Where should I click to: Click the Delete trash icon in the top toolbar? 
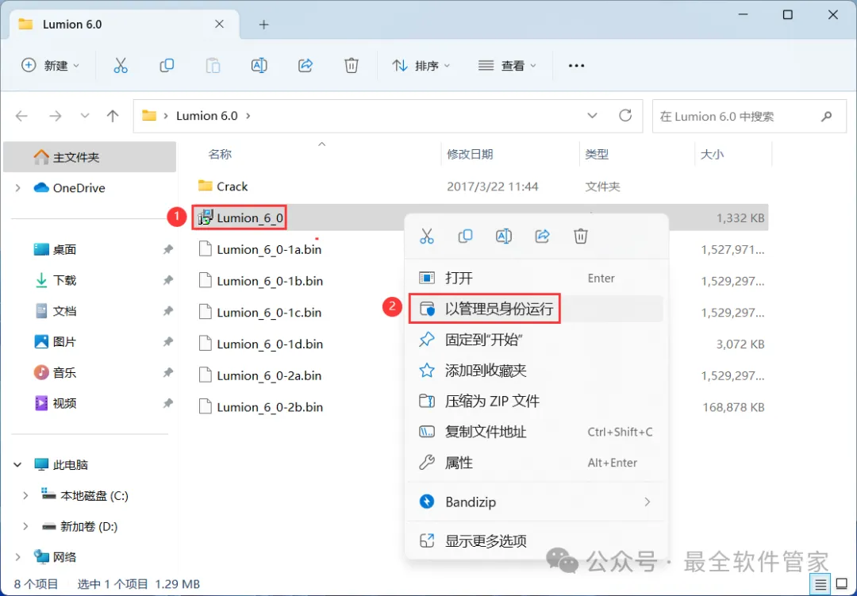tap(352, 66)
